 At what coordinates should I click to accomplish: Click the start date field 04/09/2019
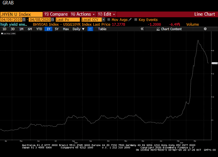pyautogui.click(x=11, y=20)
